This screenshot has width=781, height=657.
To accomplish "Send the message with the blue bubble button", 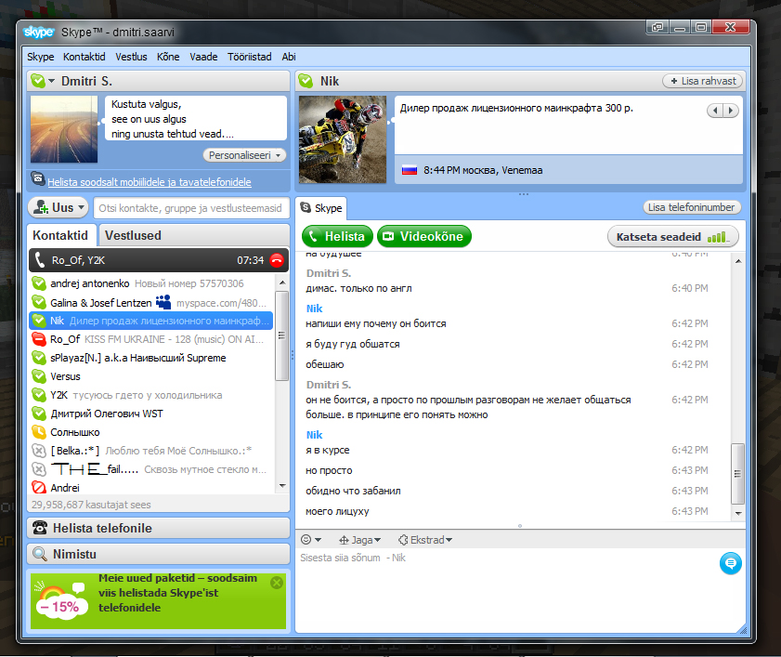I will (x=730, y=563).
